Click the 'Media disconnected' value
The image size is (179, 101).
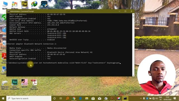click(56, 48)
